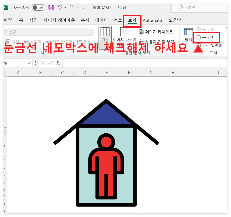Select column C header
The width and height of the screenshot is (231, 217).
point(63,73)
